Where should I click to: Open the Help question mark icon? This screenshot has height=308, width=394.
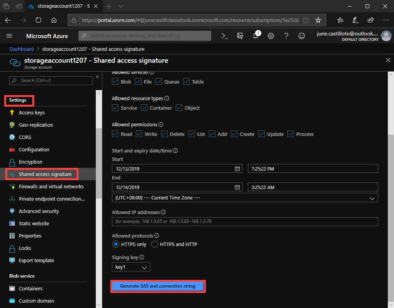coord(286,36)
